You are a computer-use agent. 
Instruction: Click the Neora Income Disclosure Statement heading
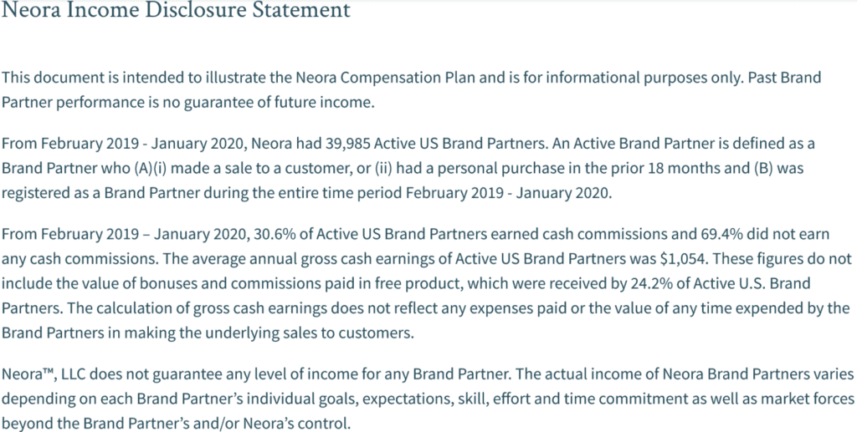(x=176, y=10)
